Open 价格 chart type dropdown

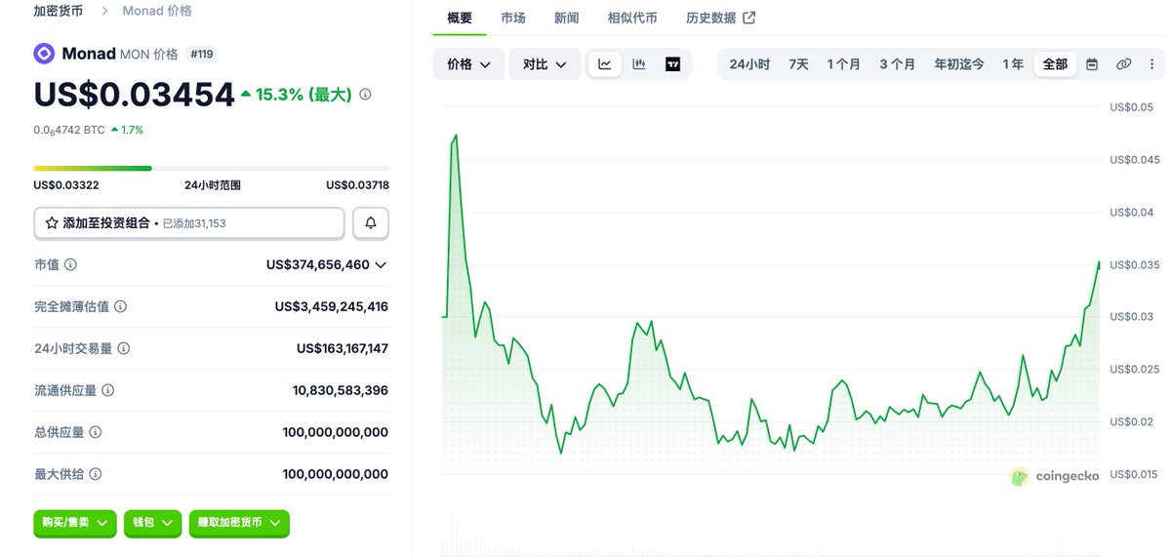pyautogui.click(x=468, y=64)
